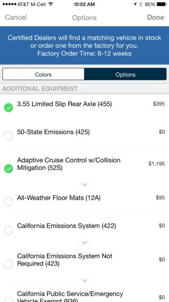Select the Options segment tab

[125, 74]
